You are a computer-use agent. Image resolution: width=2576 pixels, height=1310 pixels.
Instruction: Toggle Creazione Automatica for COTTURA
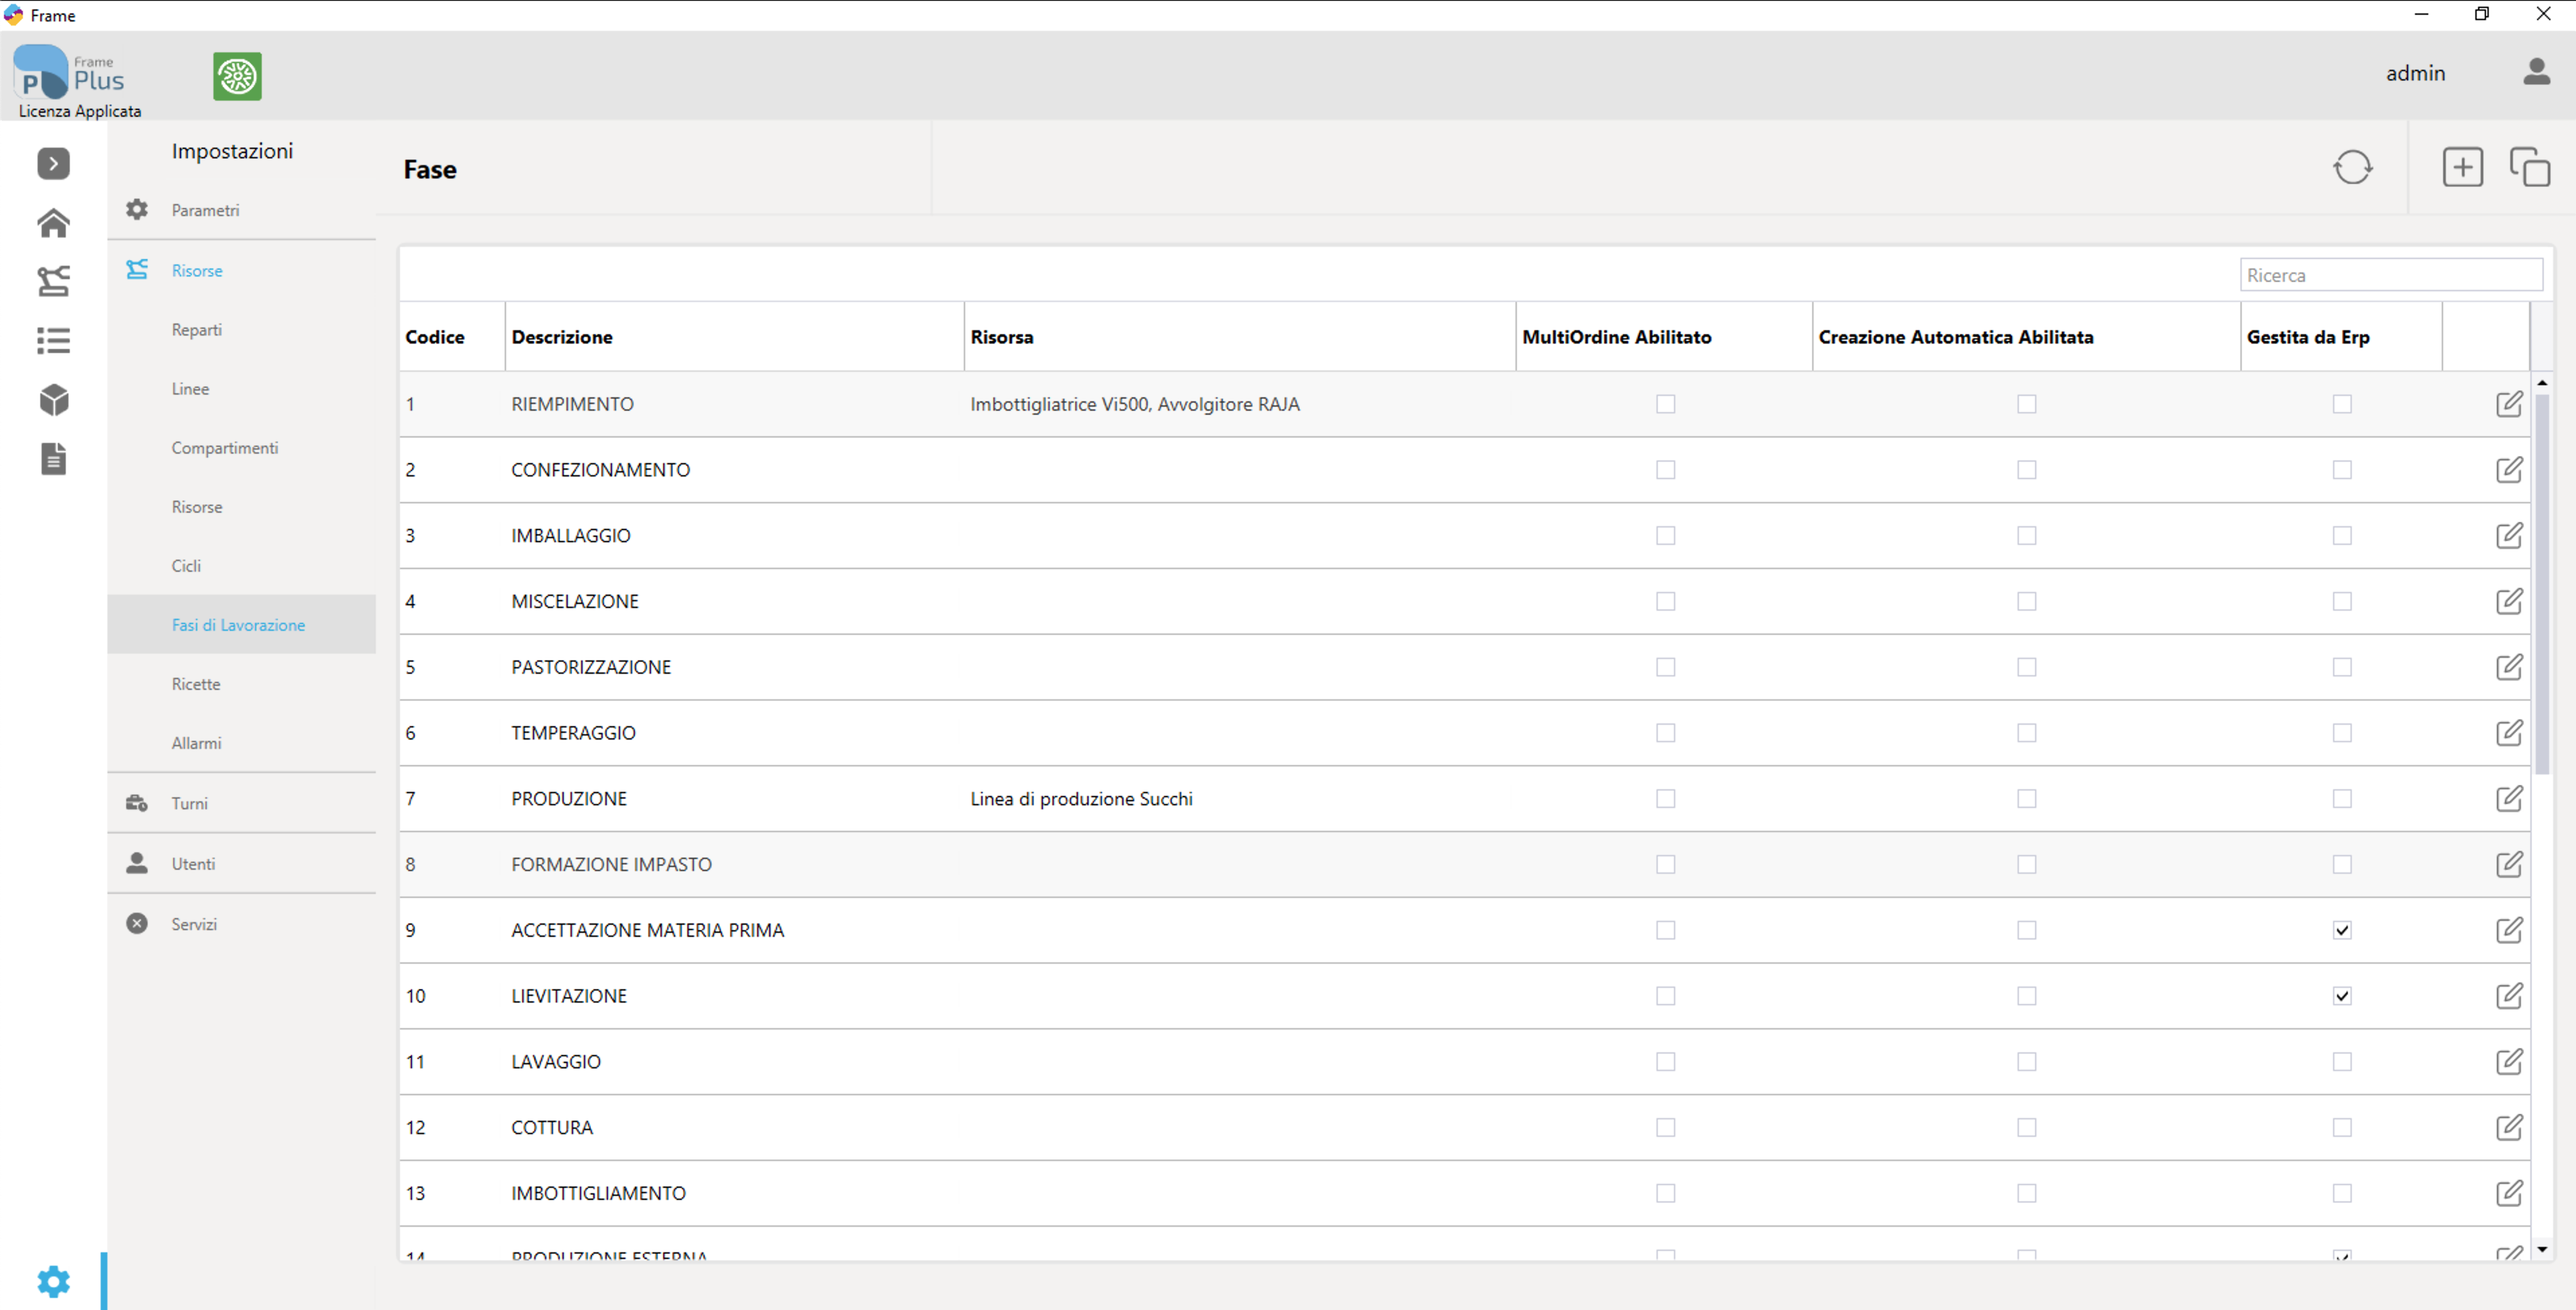(2026, 1127)
